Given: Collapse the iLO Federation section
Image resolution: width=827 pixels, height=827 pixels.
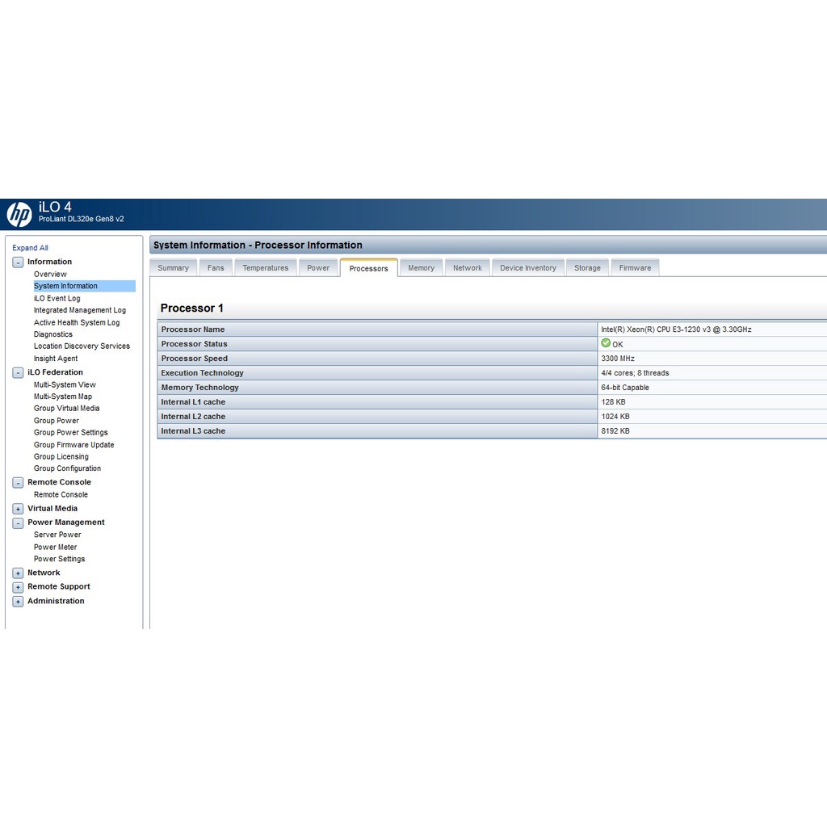Looking at the screenshot, I should tap(18, 373).
